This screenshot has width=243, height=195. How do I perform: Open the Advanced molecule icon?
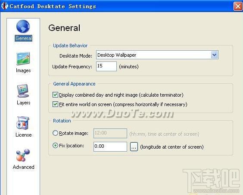pyautogui.click(x=23, y=155)
